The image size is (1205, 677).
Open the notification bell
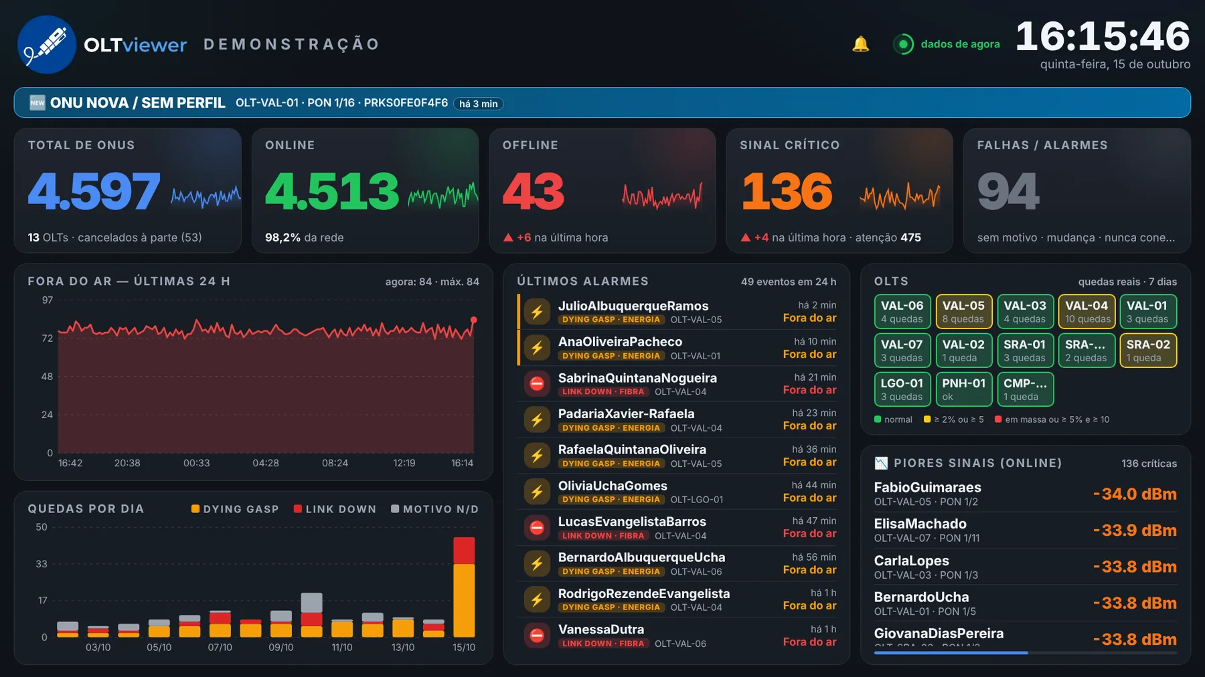[x=860, y=44]
